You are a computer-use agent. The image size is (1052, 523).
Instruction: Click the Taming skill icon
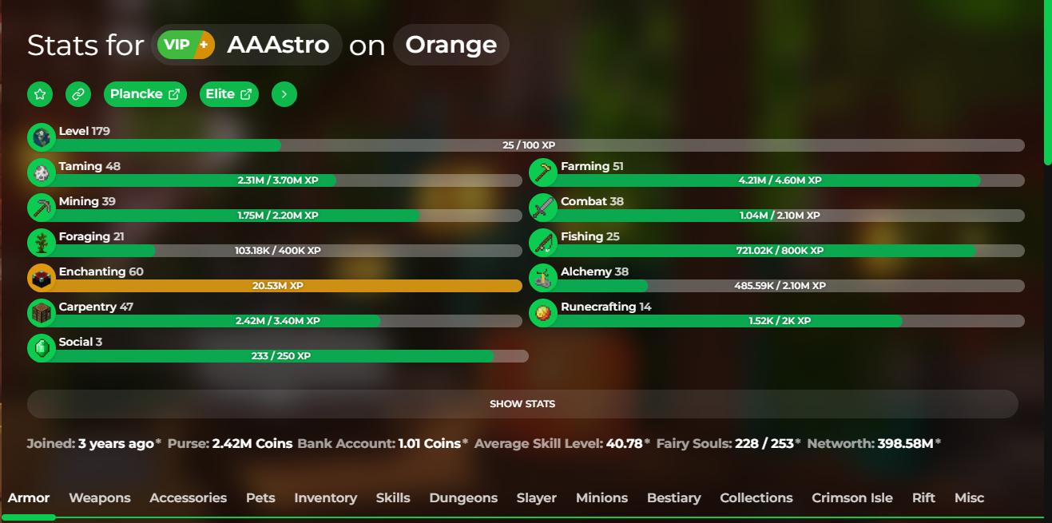pyautogui.click(x=42, y=172)
